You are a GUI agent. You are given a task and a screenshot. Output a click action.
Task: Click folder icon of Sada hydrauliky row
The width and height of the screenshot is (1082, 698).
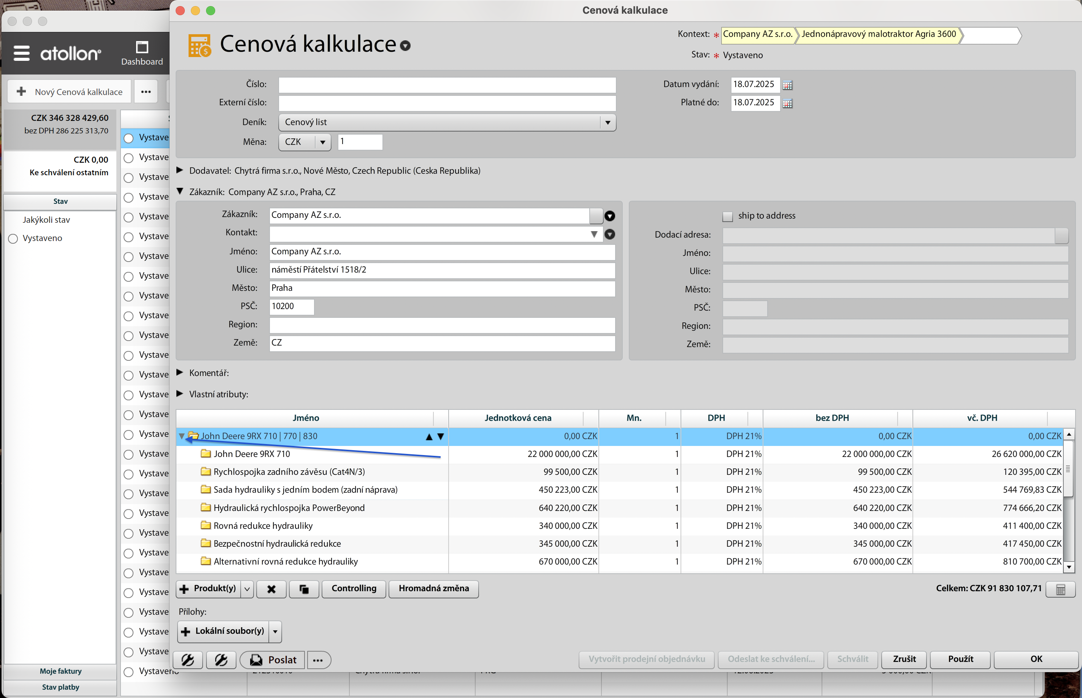tap(206, 489)
